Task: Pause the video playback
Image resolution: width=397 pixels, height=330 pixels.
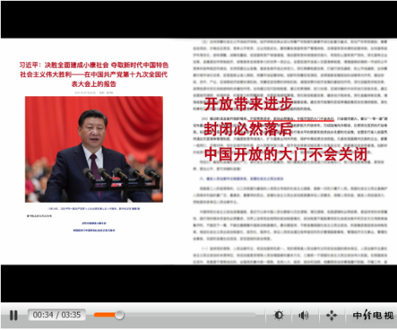Action: (13, 315)
